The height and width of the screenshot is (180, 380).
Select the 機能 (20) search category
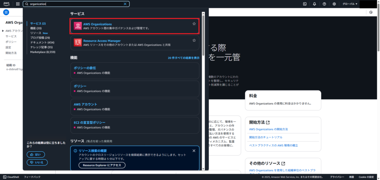tap(36, 28)
